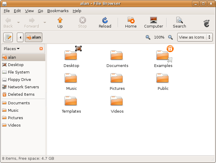Screen dimensions: 216x163
Task: Select the Templates folder icon
Action: click(71, 101)
